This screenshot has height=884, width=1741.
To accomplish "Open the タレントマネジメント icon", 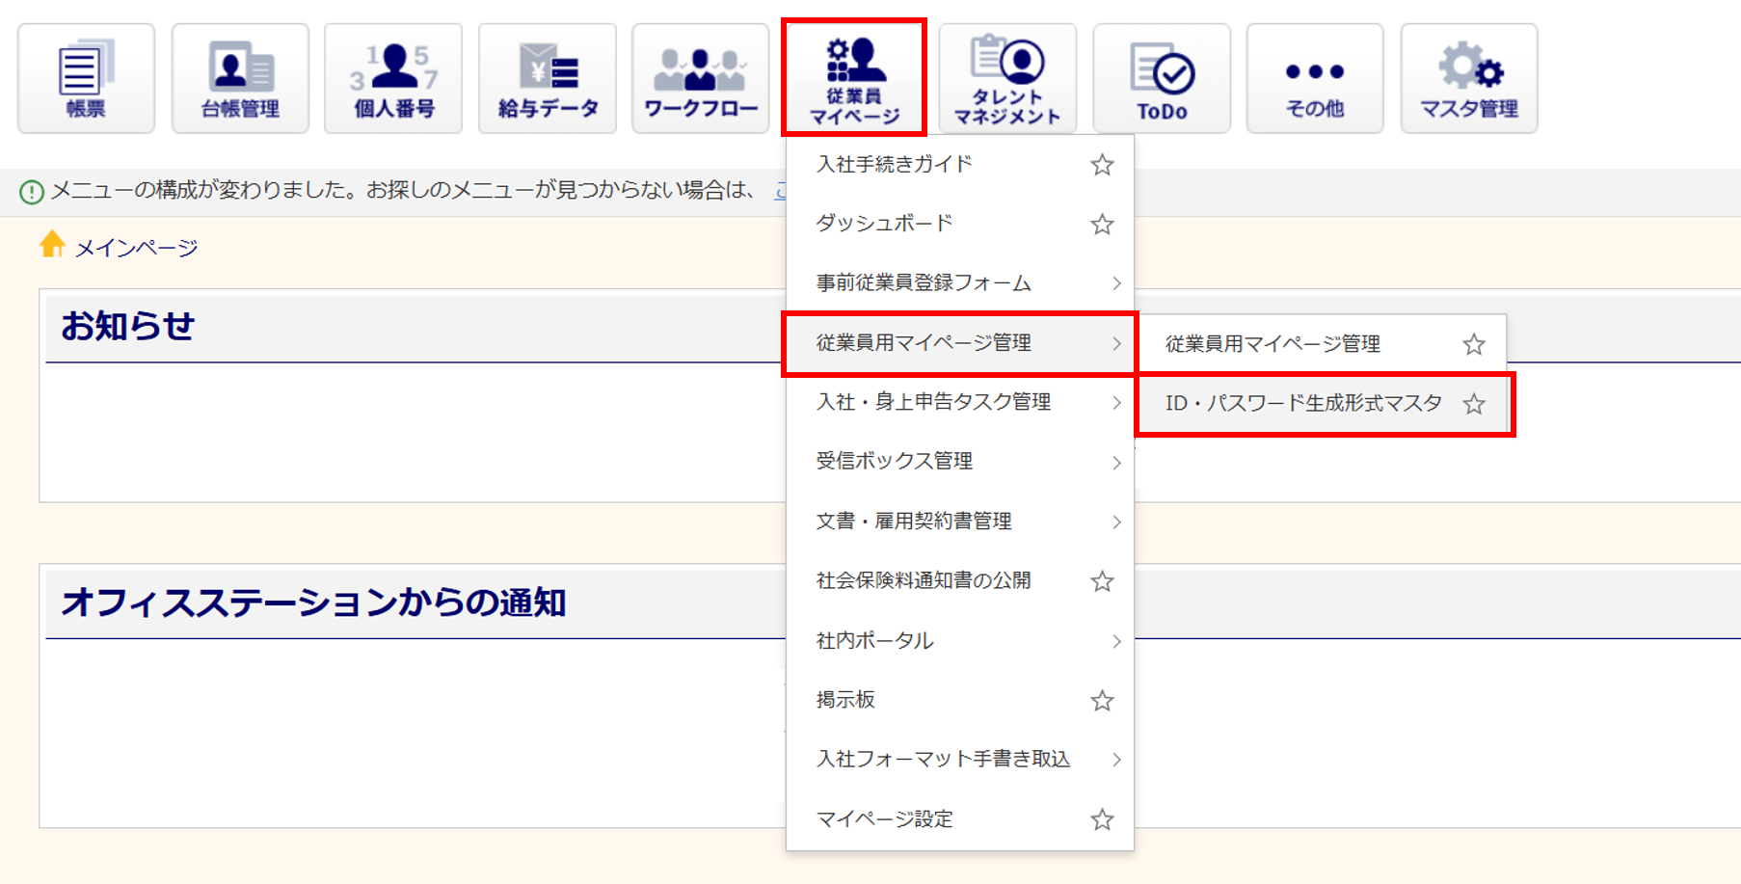I will tap(1007, 78).
